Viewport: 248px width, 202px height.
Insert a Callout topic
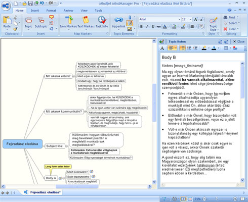point(52,17)
